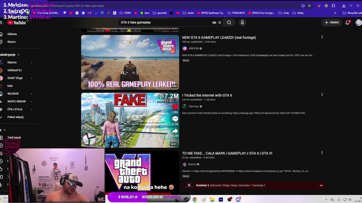Open Twój kanał in the sidebar
This screenshot has width=362, height=203.
(x=14, y=138)
